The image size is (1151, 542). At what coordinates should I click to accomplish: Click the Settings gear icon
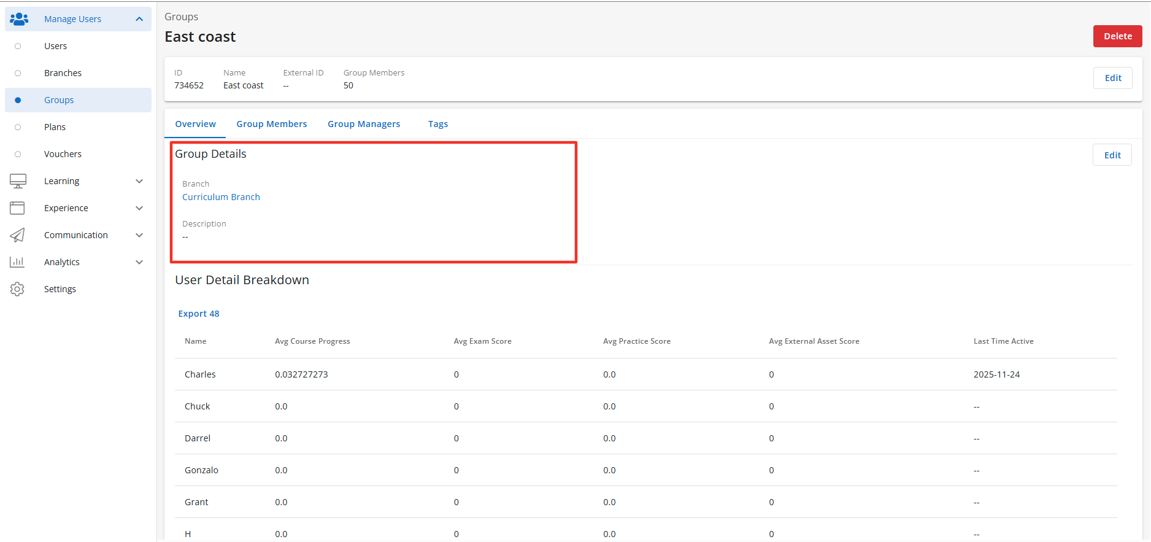tap(18, 289)
